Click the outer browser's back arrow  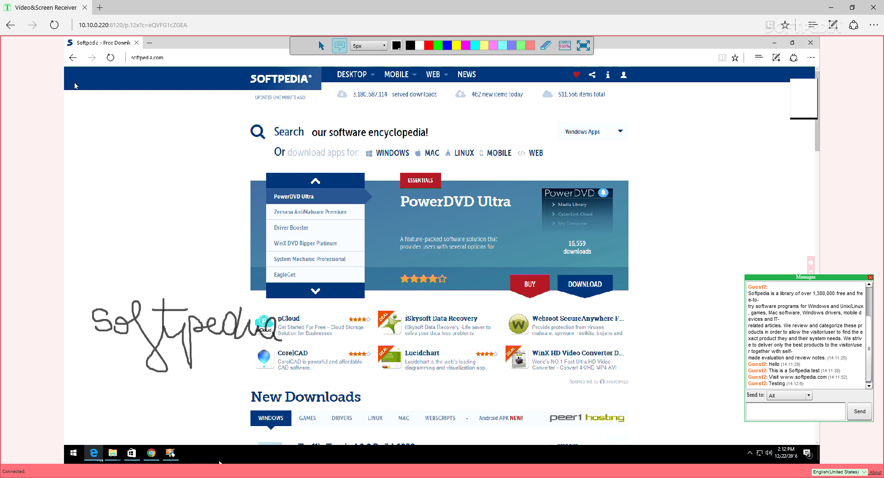(x=11, y=25)
